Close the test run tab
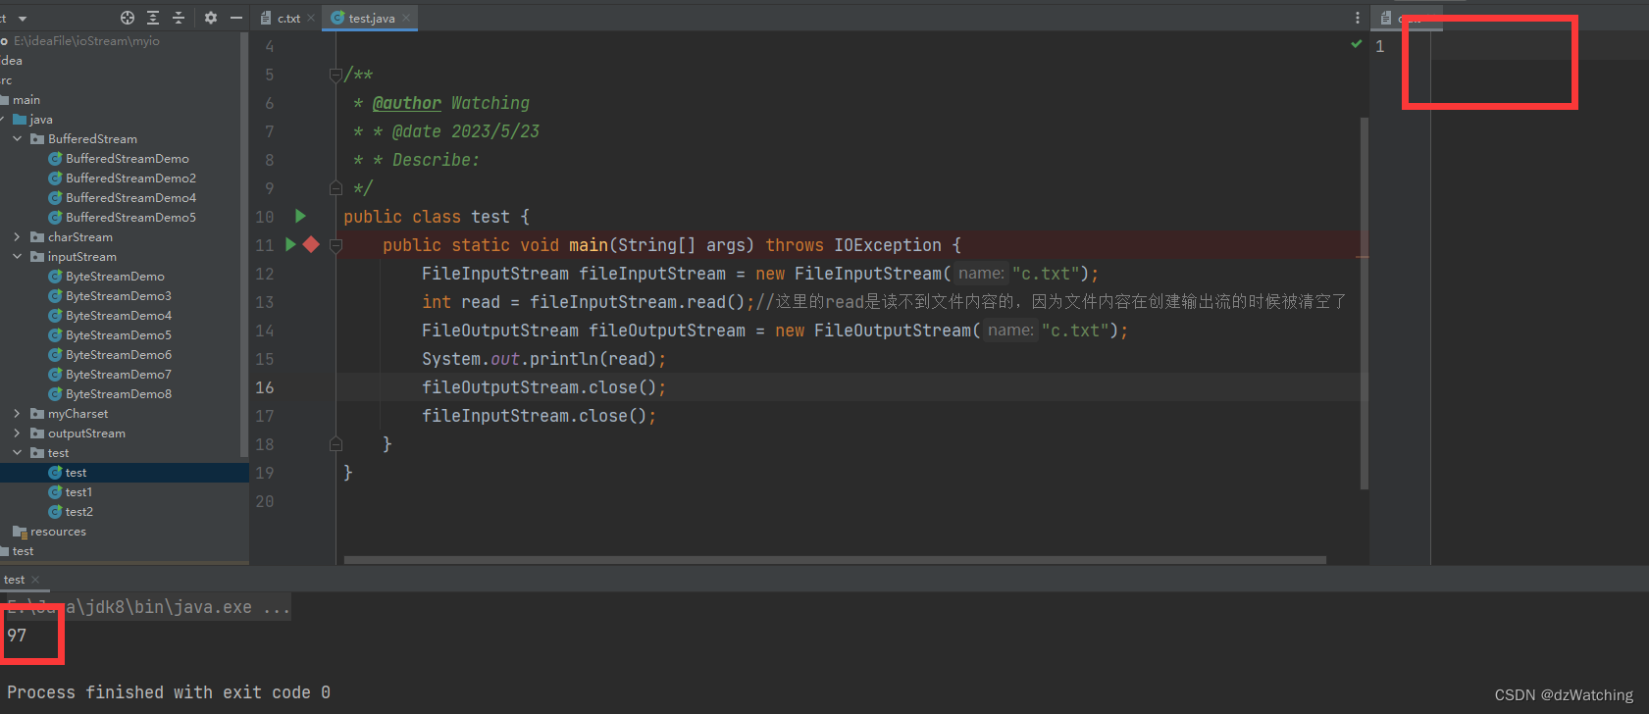This screenshot has width=1649, height=714. (x=35, y=580)
